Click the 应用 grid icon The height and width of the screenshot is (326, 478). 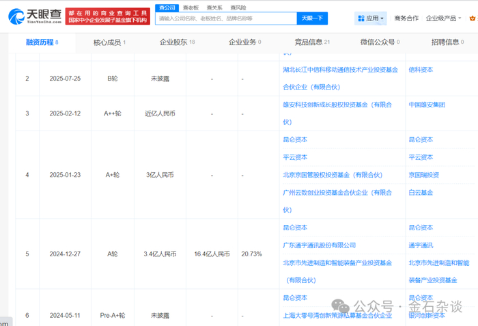(360, 18)
